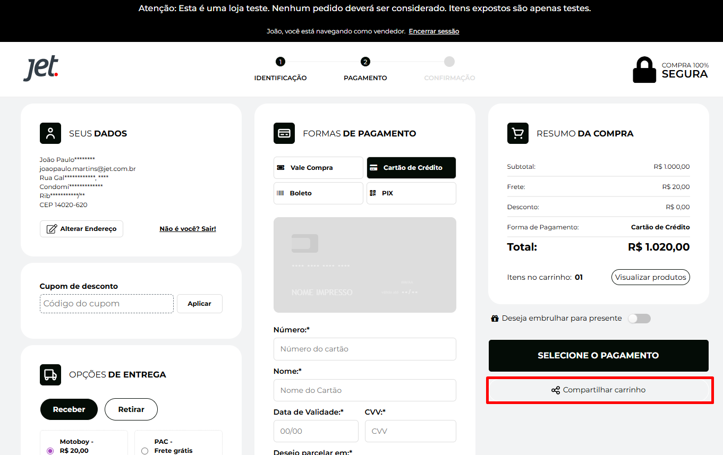The width and height of the screenshot is (723, 455).
Task: Click the shopping cart icon in Resumo
Action: (518, 133)
